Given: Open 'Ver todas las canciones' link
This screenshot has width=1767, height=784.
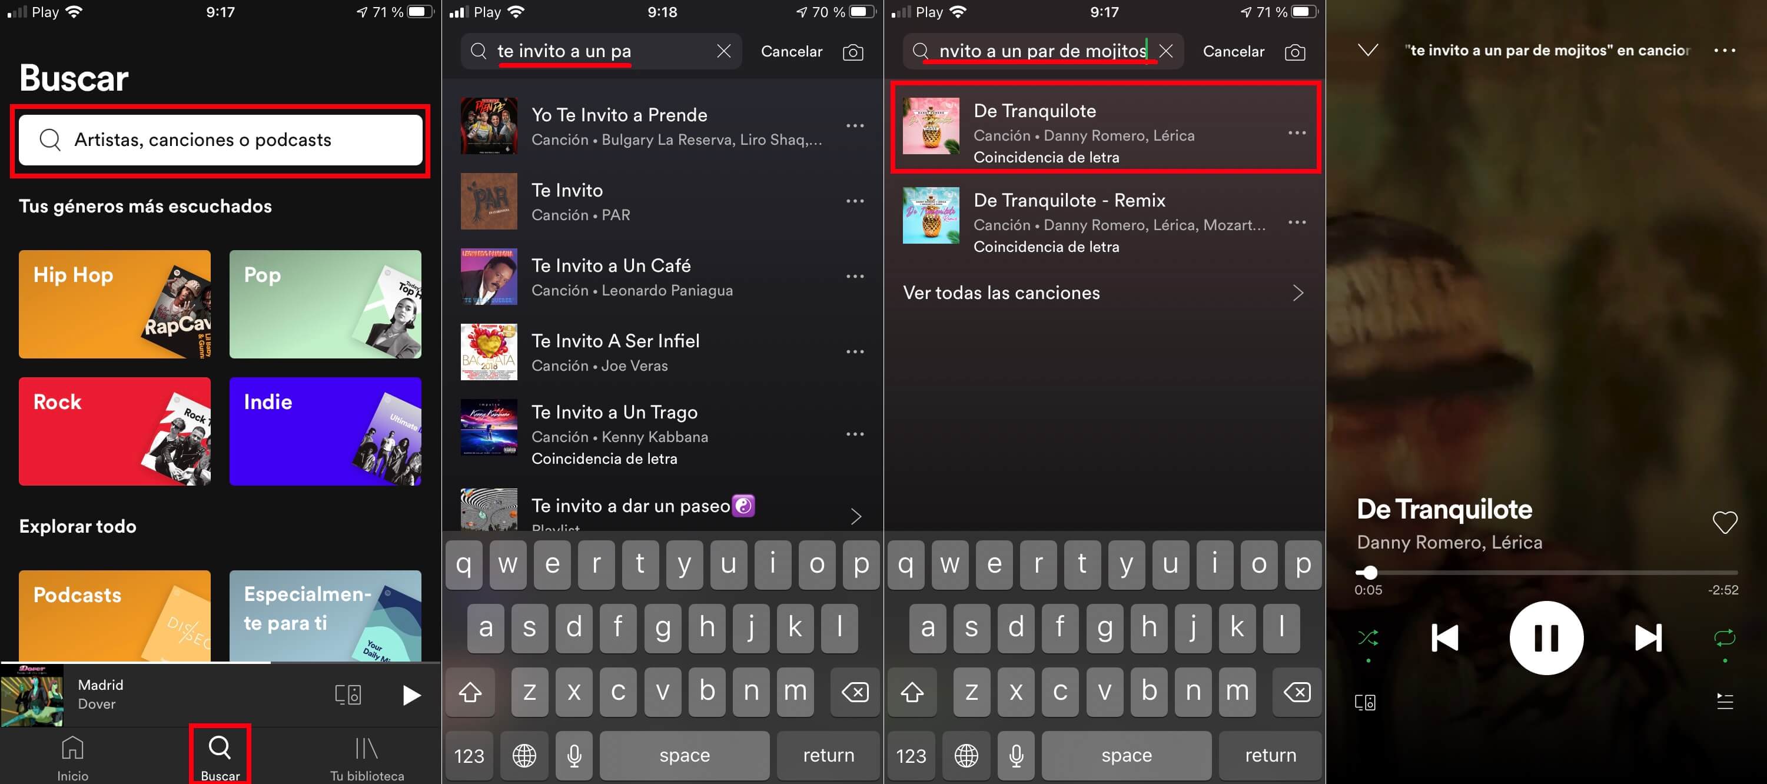Looking at the screenshot, I should pos(1001,293).
